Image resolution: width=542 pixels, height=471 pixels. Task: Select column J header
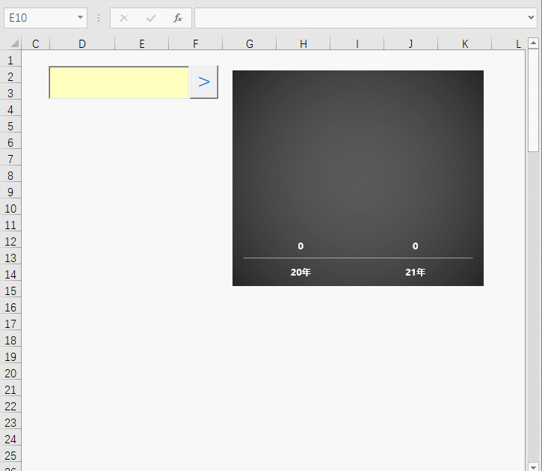pos(410,44)
